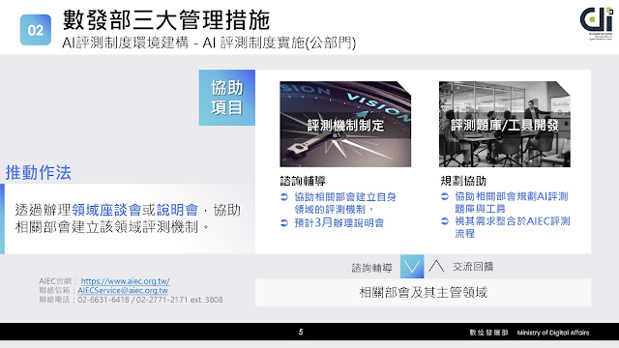Click page number 5 in footer
The image size is (619, 348).
(x=301, y=332)
